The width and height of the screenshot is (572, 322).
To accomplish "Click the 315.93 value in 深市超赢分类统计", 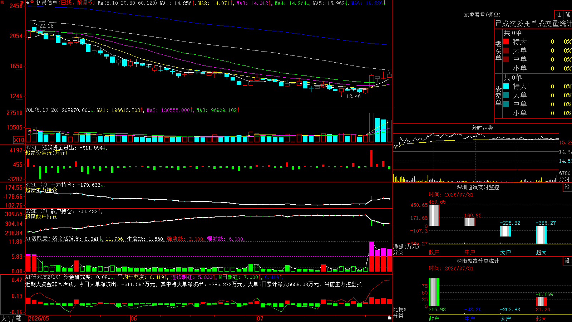I will click(x=437, y=309).
